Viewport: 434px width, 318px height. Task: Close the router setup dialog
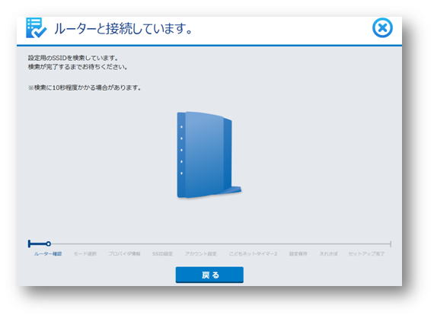pyautogui.click(x=382, y=27)
